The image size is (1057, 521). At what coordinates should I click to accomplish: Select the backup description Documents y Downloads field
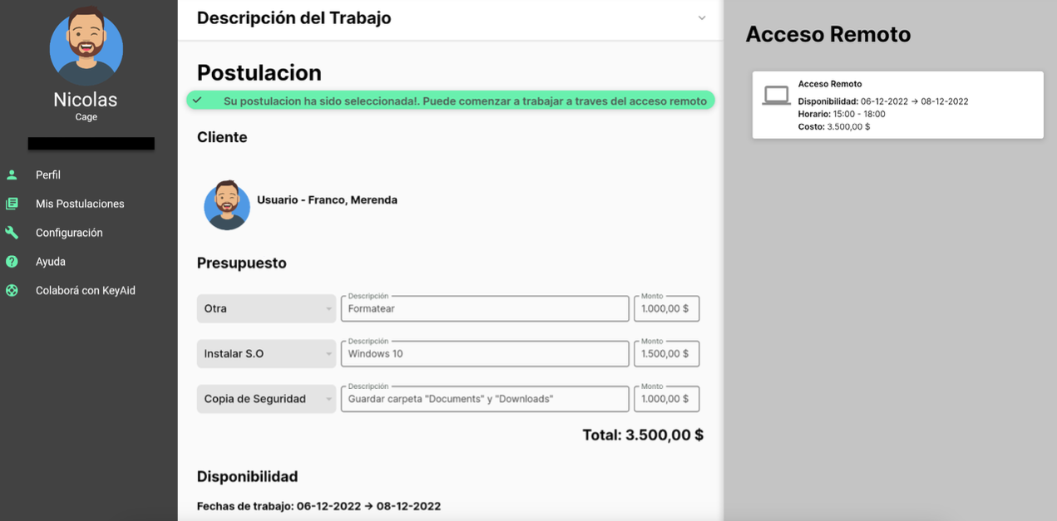[x=485, y=398]
